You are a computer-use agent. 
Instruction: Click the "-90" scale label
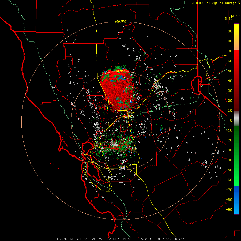[x=229, y=210]
